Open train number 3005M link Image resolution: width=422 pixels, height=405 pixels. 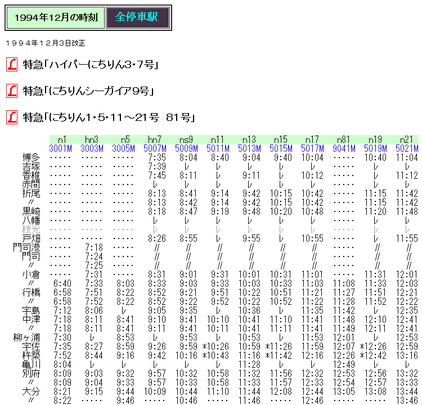pyautogui.click(x=124, y=148)
